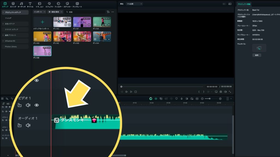
Task: Open the Import (インポート) dropdown
Action: [39, 12]
